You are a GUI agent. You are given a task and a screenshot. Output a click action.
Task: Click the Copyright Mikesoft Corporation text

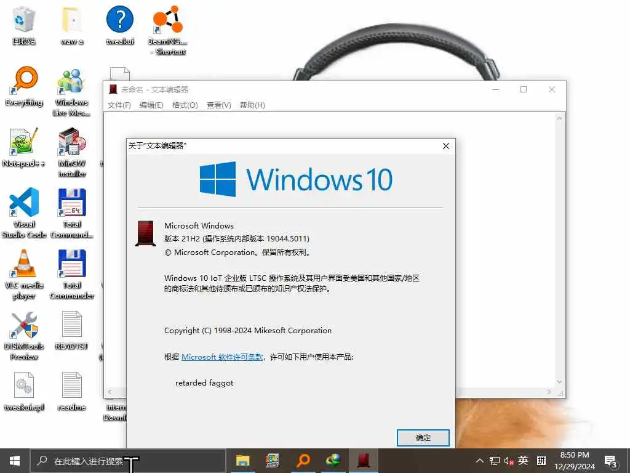248,331
